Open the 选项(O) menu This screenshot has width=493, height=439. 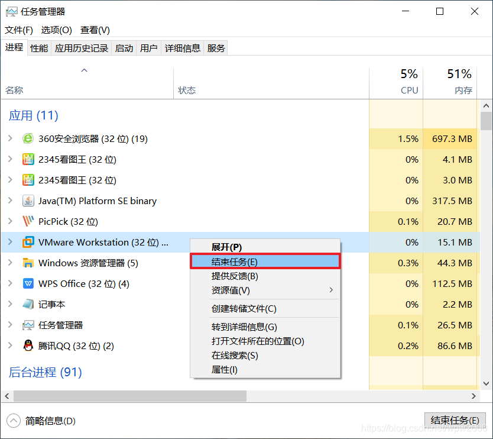(56, 30)
